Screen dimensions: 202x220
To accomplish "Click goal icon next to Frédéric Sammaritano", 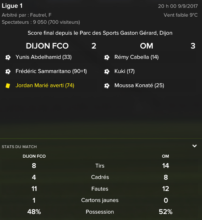I will [8, 72].
